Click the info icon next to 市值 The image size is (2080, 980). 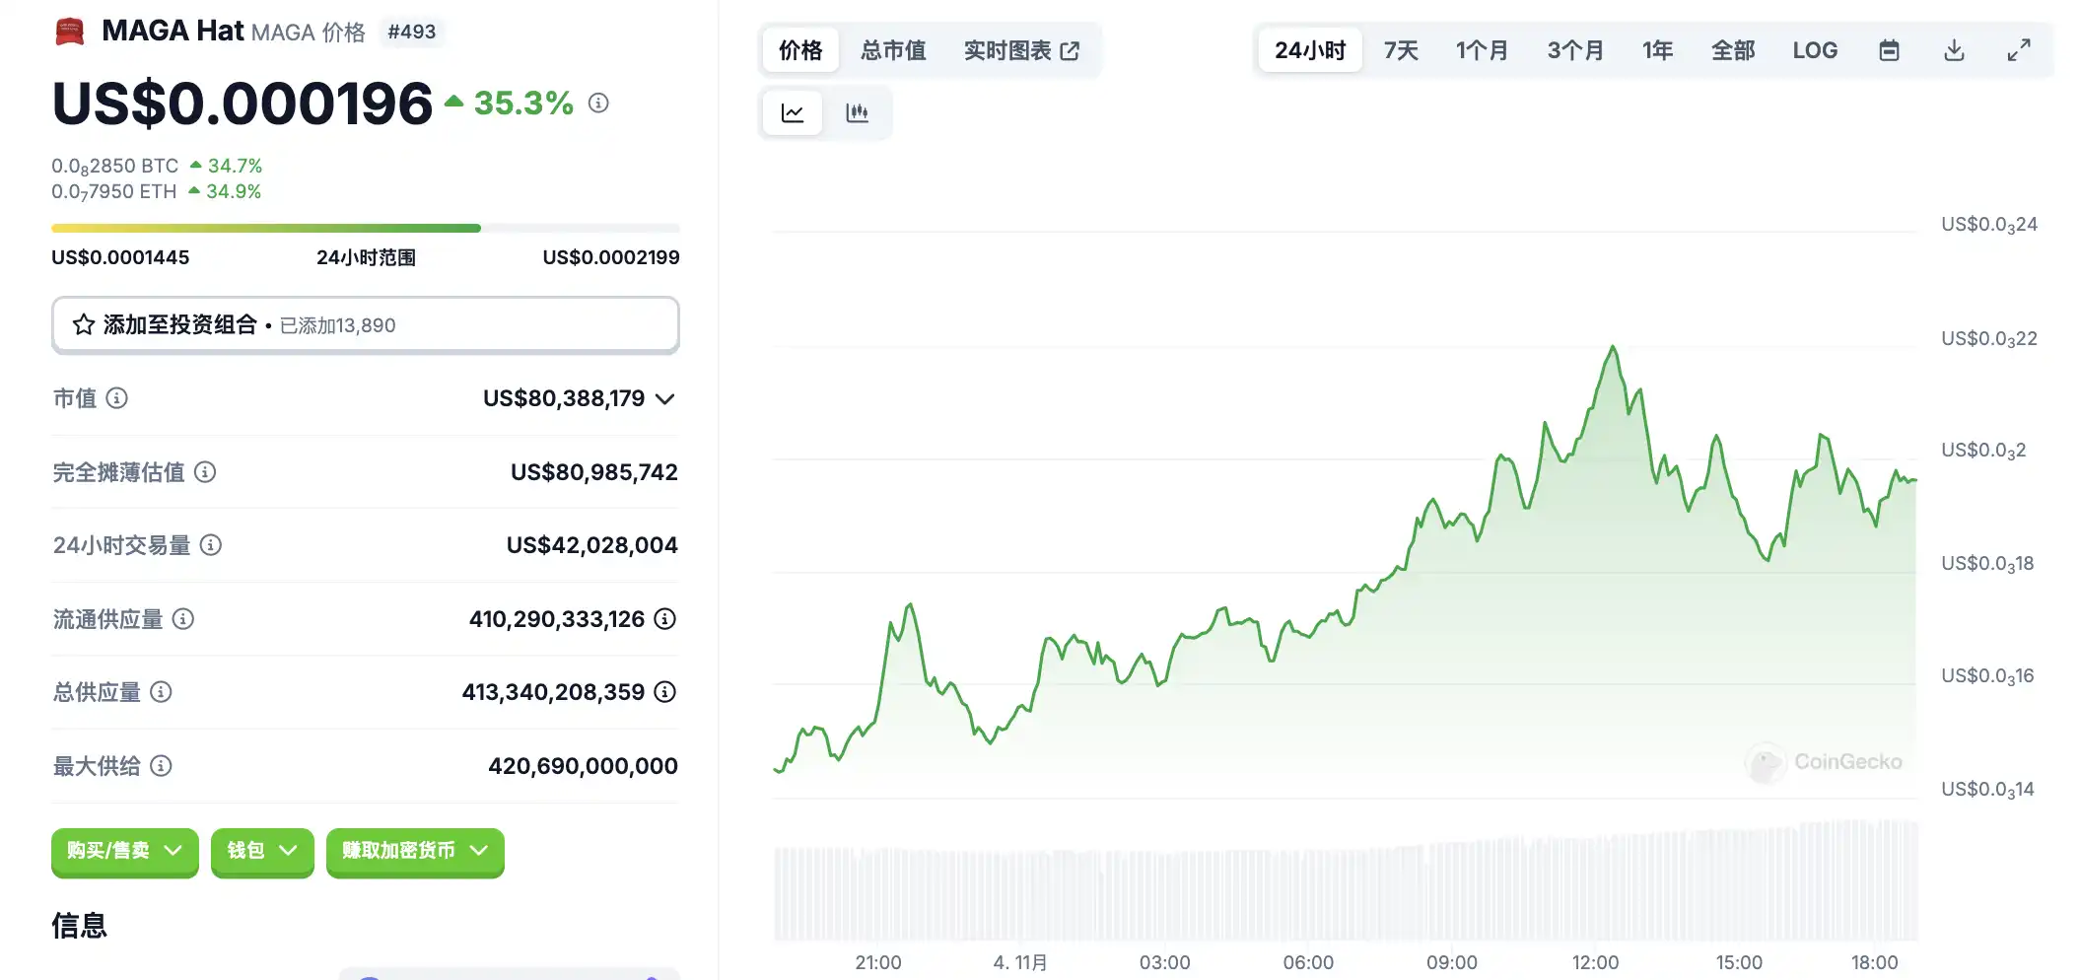click(x=117, y=398)
